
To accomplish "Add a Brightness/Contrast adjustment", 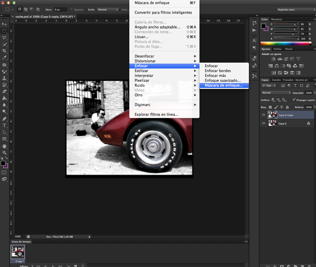I will click(273, 59).
